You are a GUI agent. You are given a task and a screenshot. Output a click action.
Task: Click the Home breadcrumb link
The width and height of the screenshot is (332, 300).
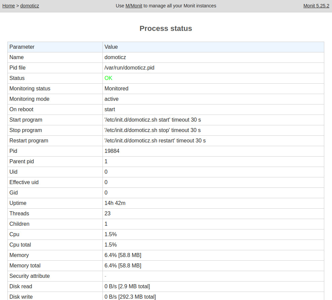coord(8,6)
